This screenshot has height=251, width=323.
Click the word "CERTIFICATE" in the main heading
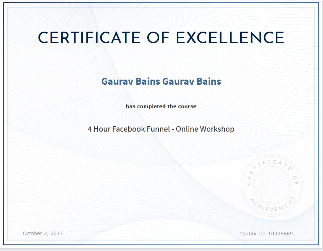[89, 38]
